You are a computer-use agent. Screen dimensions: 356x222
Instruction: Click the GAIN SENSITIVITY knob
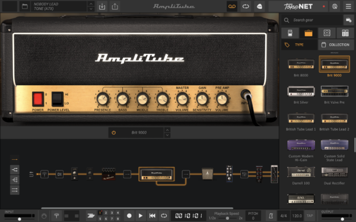(x=202, y=99)
